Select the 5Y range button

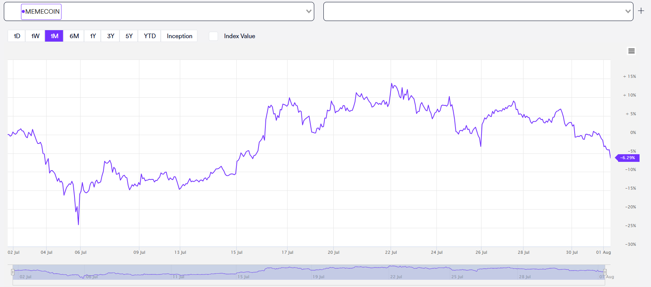pyautogui.click(x=129, y=36)
